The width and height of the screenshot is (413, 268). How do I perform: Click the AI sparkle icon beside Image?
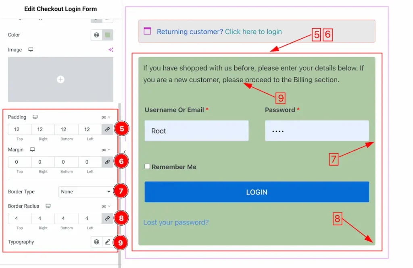point(111,50)
